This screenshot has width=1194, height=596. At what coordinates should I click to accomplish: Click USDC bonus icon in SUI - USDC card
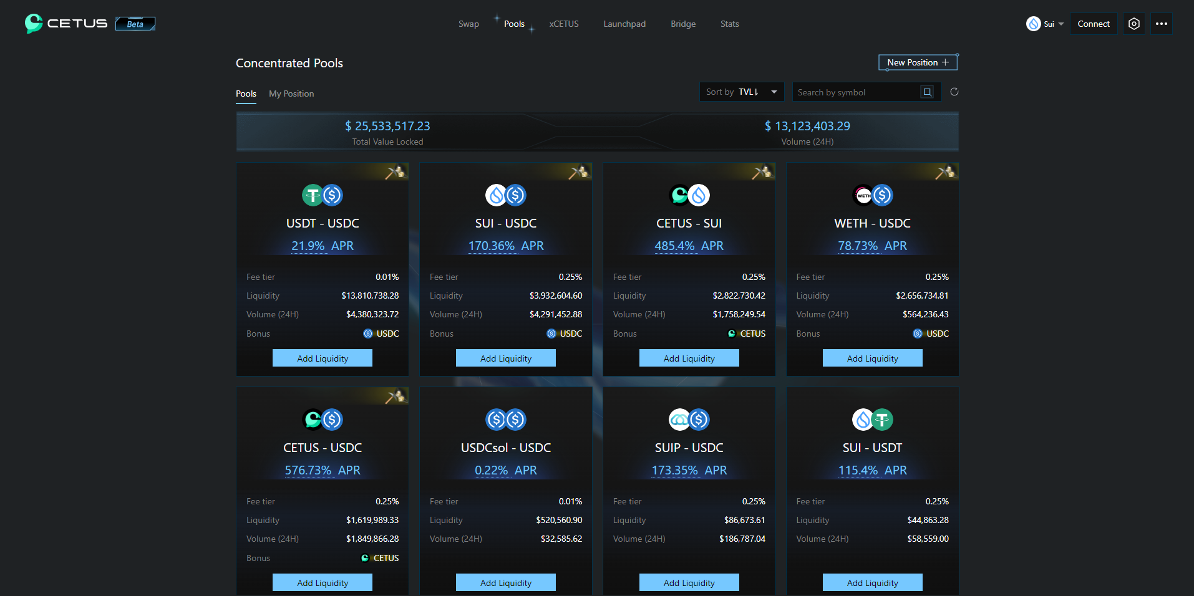pos(551,334)
